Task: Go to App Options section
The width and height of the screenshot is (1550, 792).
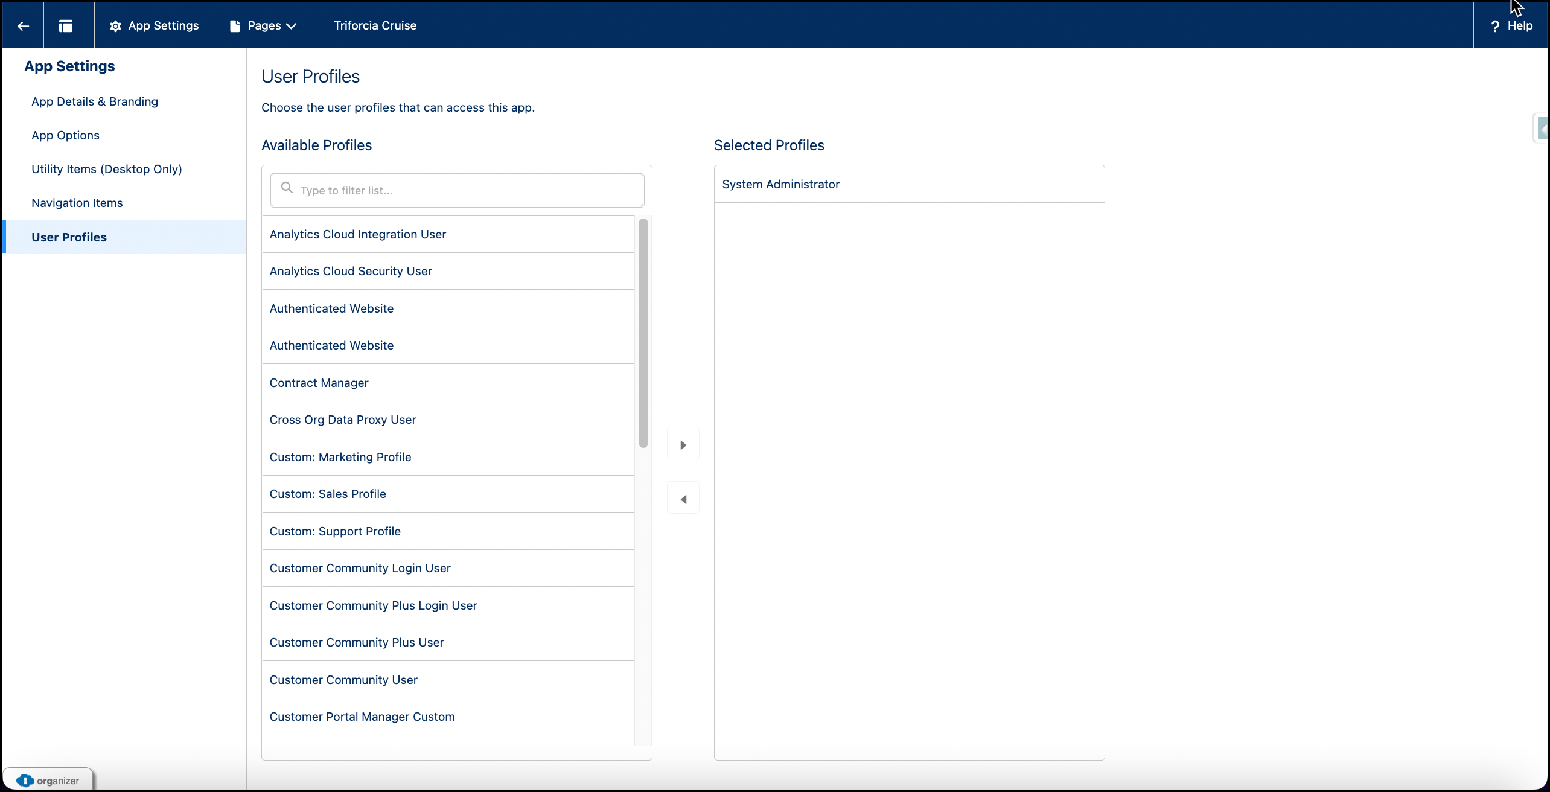Action: pos(65,135)
